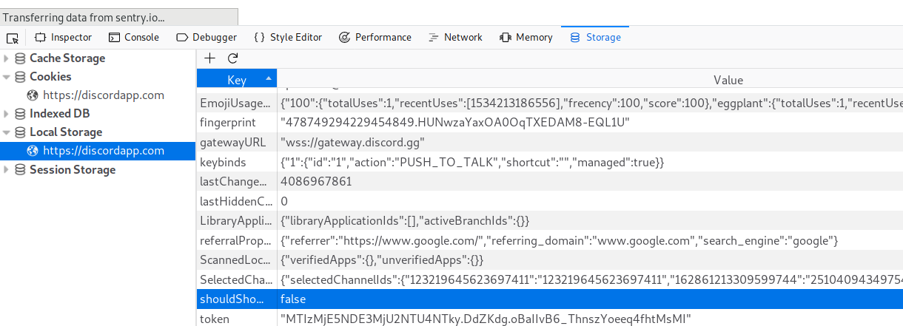
Task: Collapse the Cookies tree arrow
Action: 7,77
